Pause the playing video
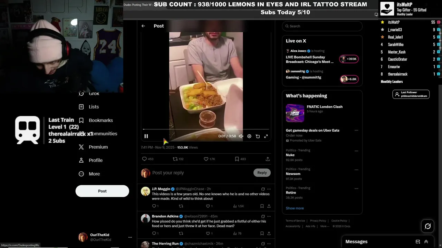Viewport: 442px width, 248px height. coord(146,136)
